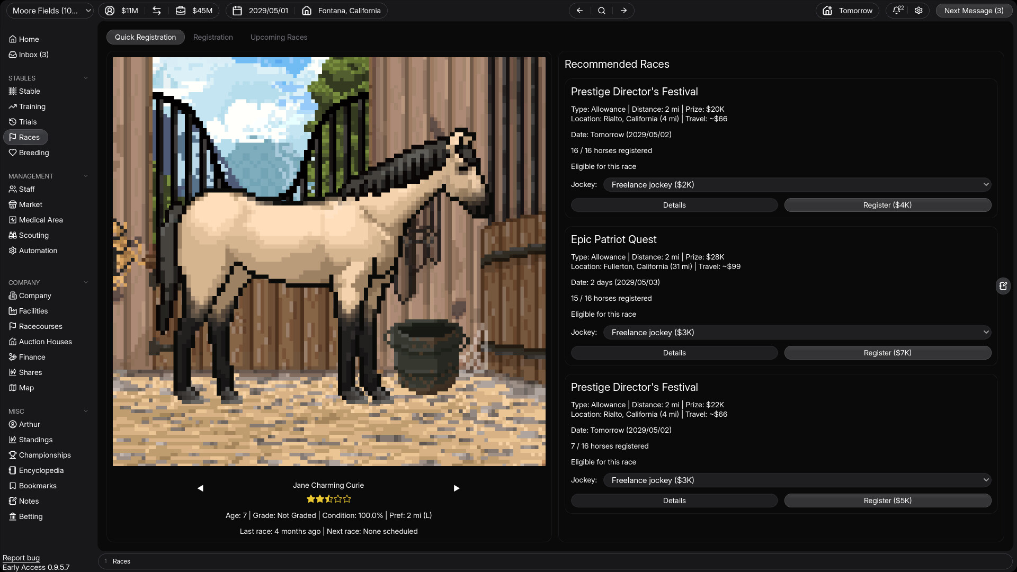
Task: Advance to Tomorrow button
Action: 847,11
